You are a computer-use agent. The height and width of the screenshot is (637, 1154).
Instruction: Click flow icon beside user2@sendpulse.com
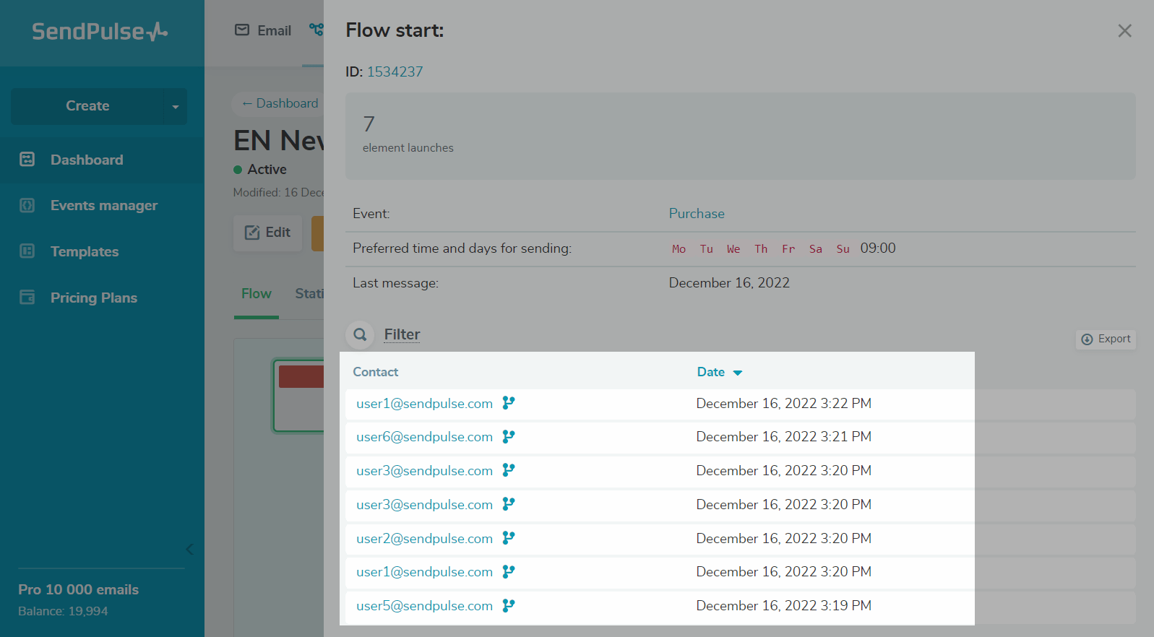509,538
